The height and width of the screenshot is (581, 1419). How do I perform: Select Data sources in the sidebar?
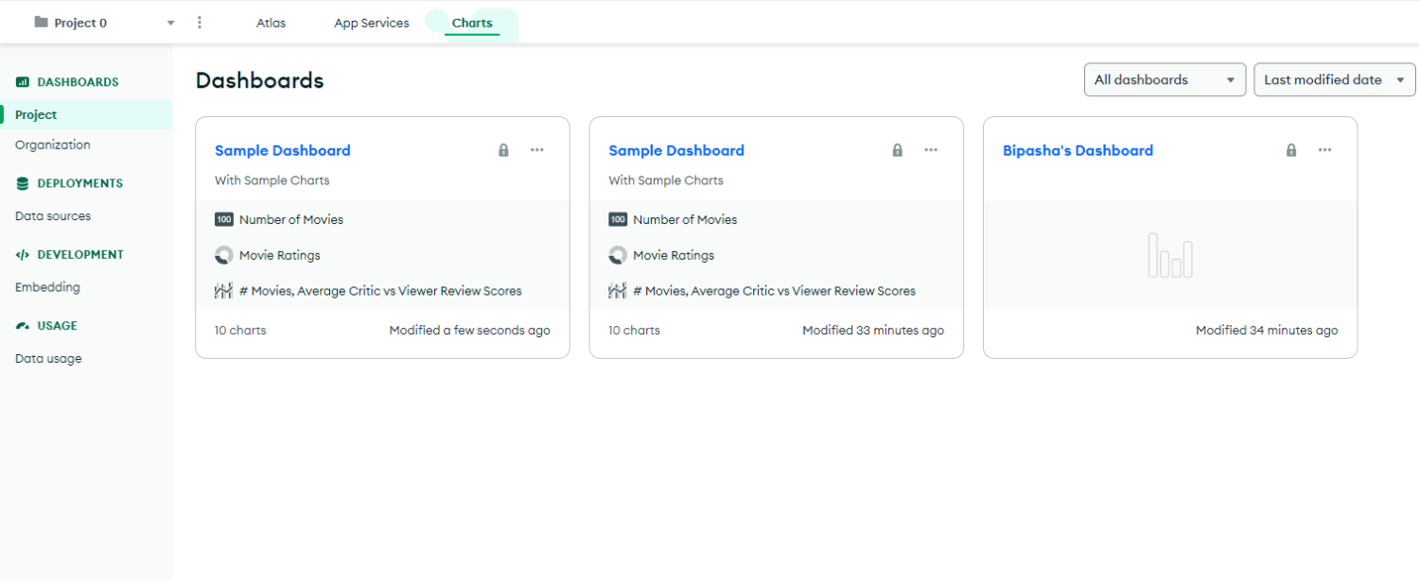click(x=52, y=215)
